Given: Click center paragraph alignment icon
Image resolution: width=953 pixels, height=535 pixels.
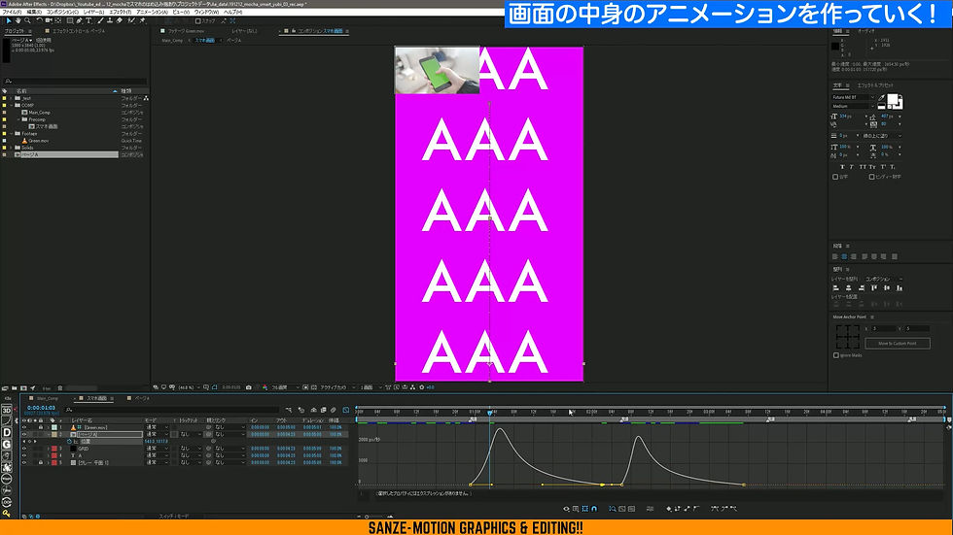Looking at the screenshot, I should tap(844, 256).
